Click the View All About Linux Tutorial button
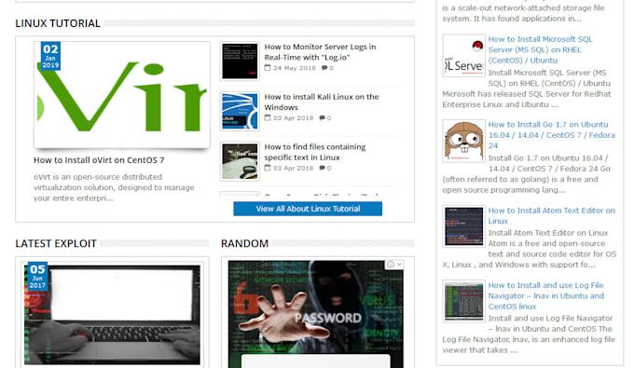Viewport: 634px width, 368px height. (x=308, y=209)
